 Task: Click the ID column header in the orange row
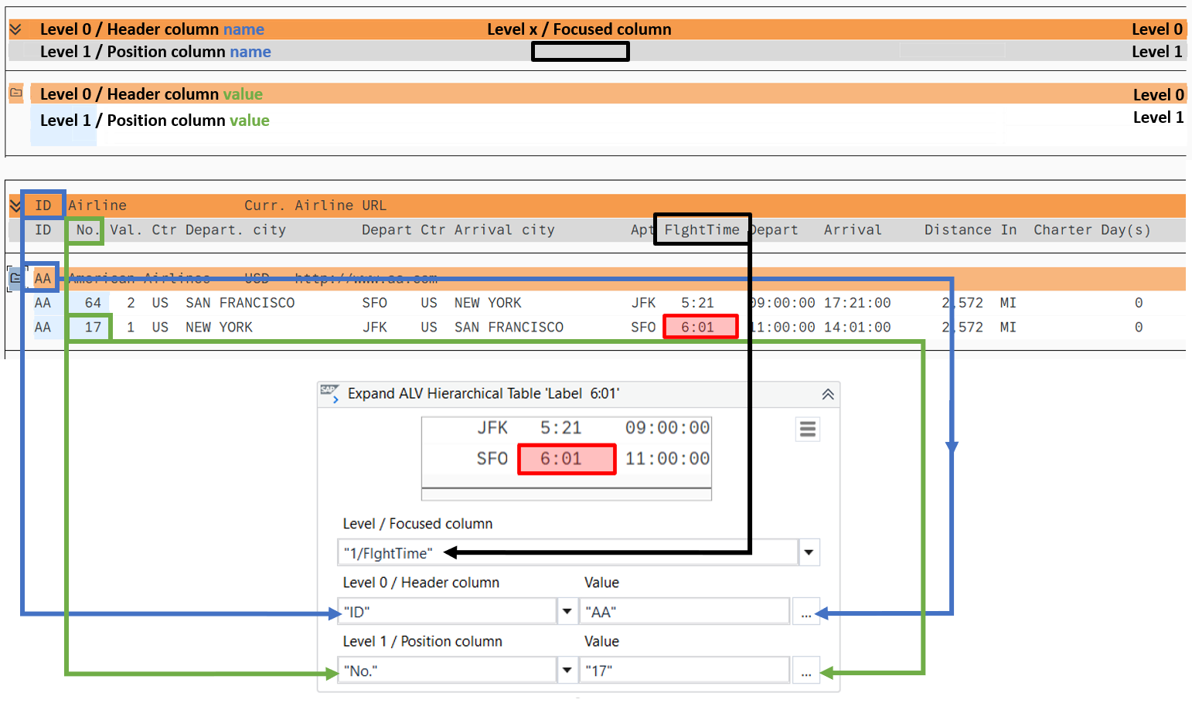coord(43,205)
